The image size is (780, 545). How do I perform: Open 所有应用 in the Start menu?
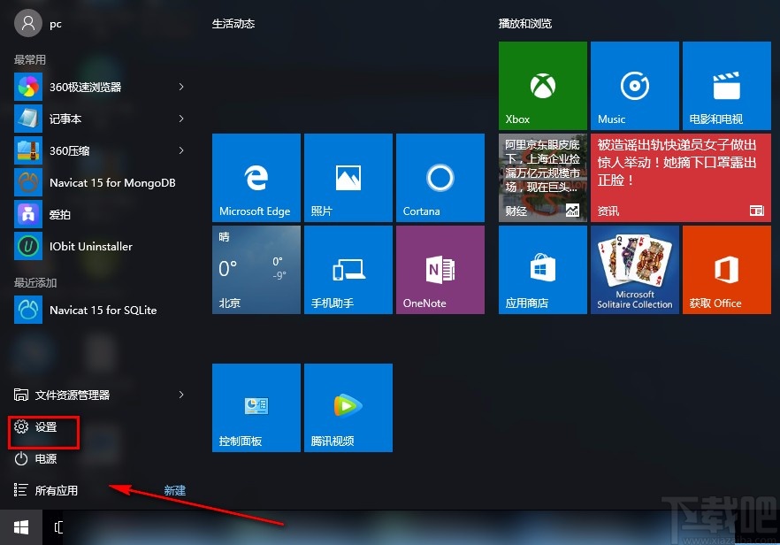[x=55, y=490]
